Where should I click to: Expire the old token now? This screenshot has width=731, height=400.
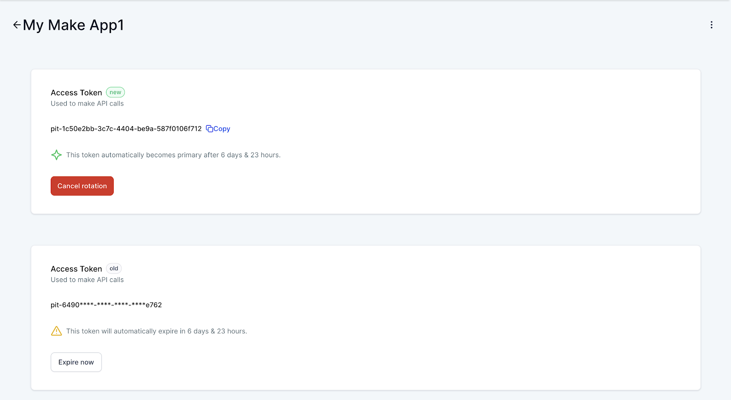76,362
